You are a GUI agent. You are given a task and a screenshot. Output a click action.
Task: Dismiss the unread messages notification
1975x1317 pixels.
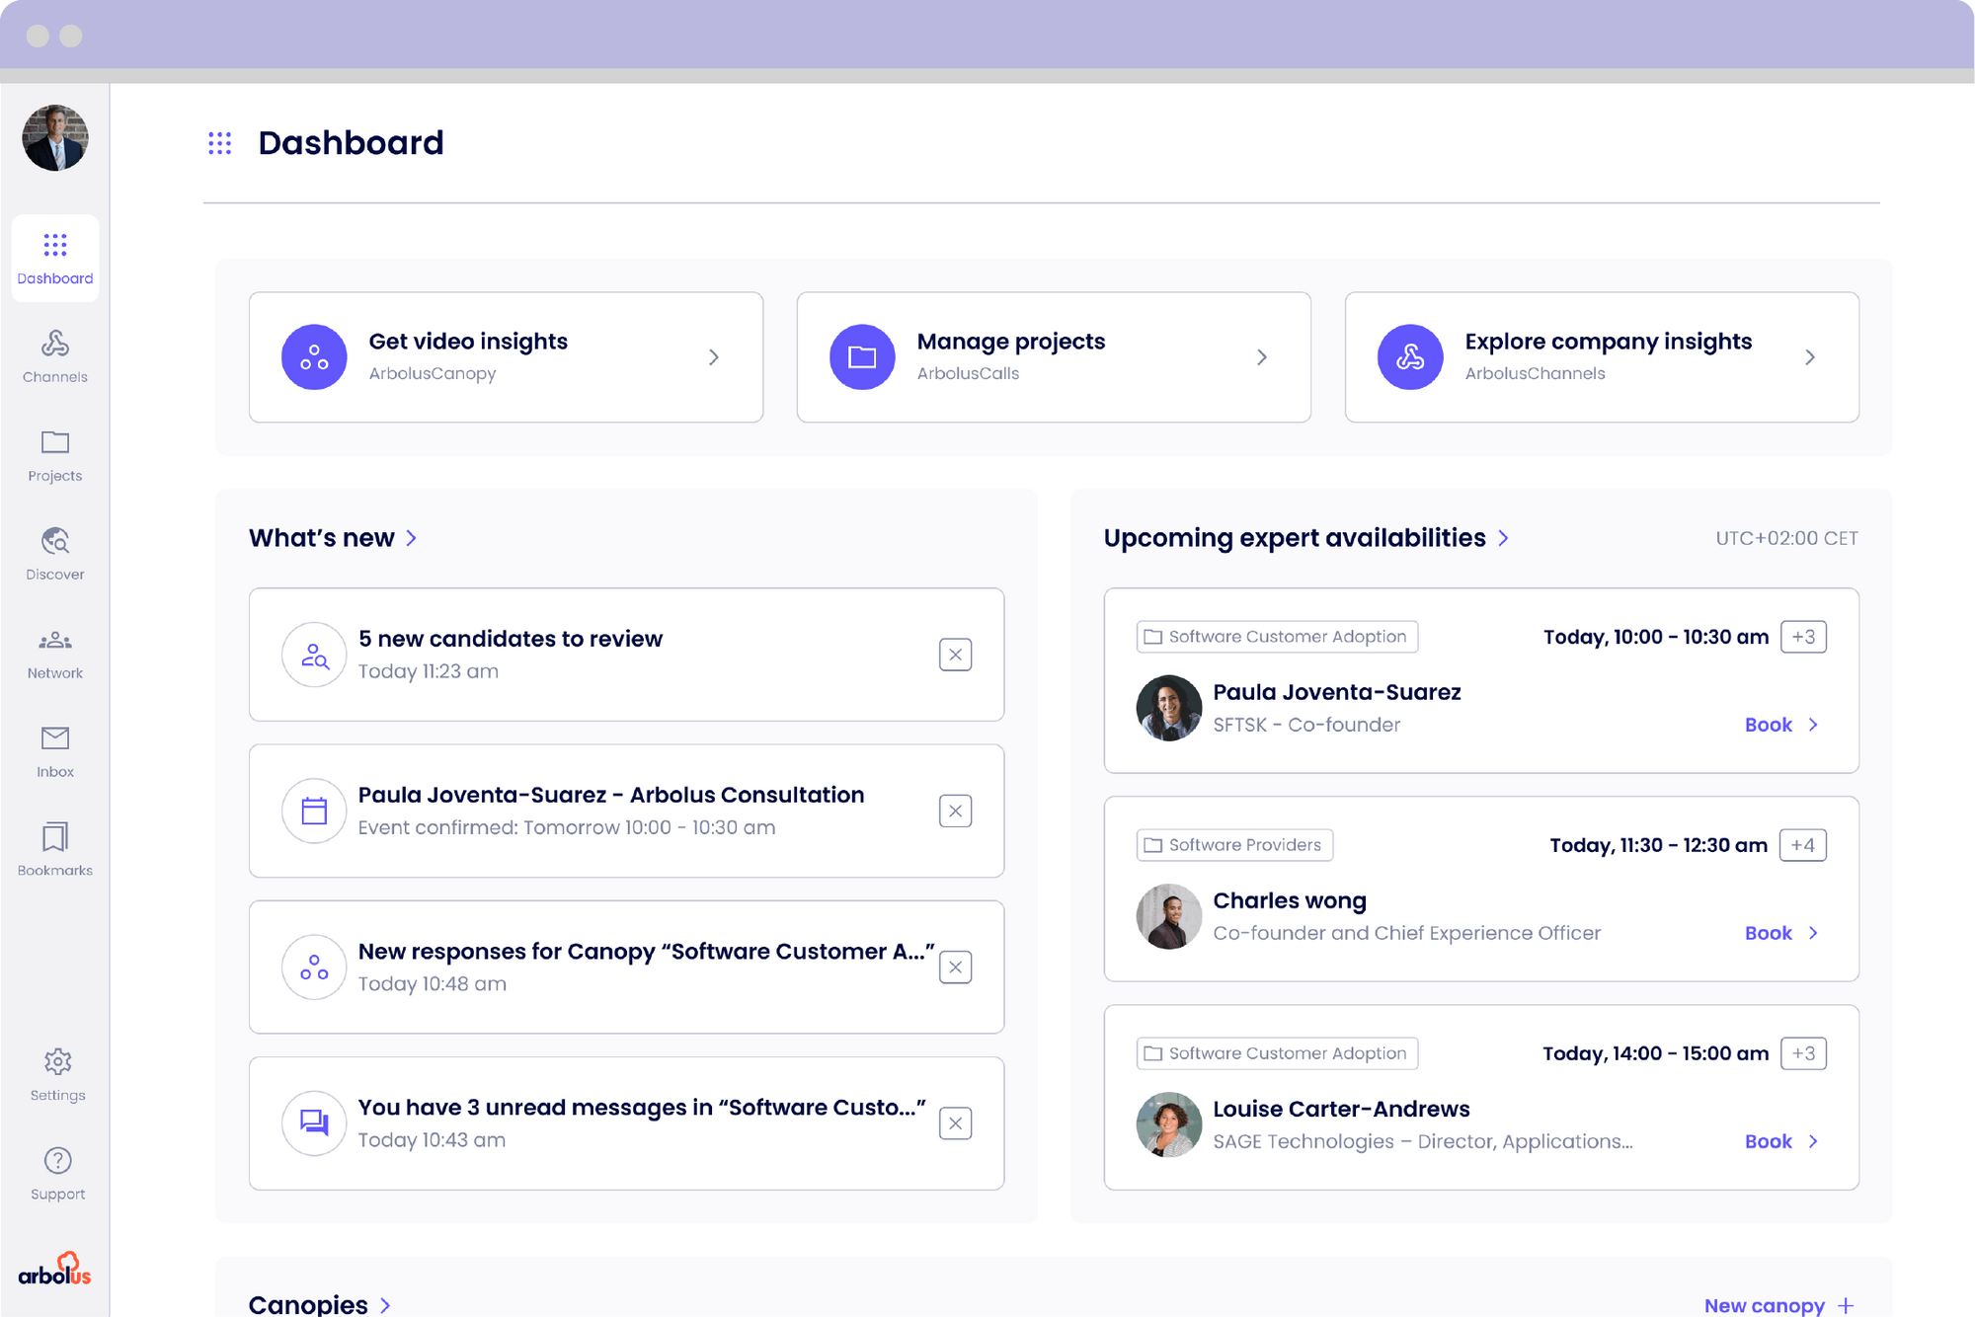point(954,1123)
